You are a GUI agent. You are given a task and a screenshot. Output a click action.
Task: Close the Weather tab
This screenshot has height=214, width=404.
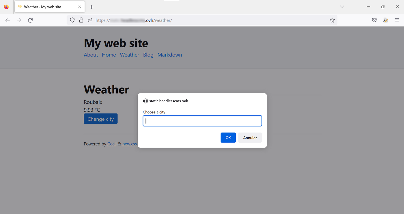click(80, 7)
